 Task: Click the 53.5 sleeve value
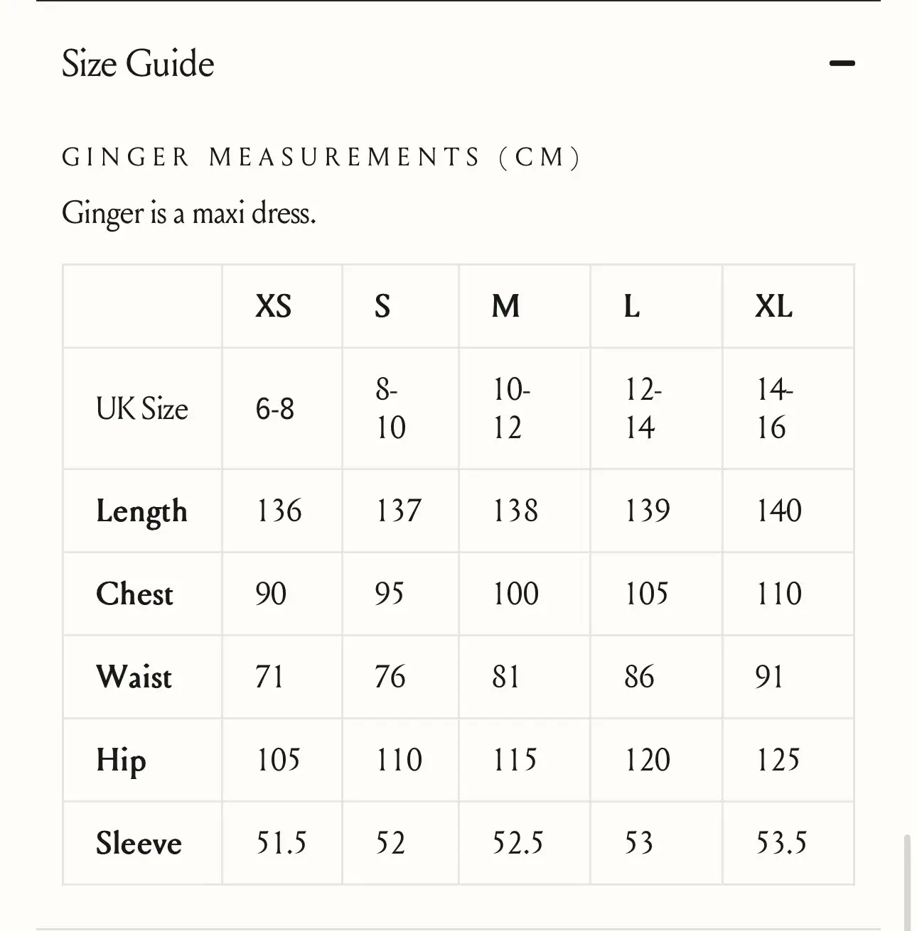(x=781, y=844)
